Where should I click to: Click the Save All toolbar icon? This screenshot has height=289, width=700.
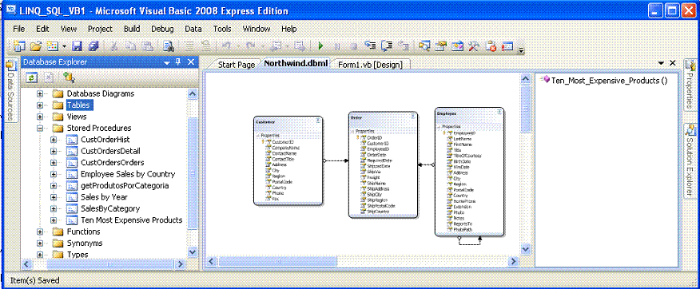point(93,46)
